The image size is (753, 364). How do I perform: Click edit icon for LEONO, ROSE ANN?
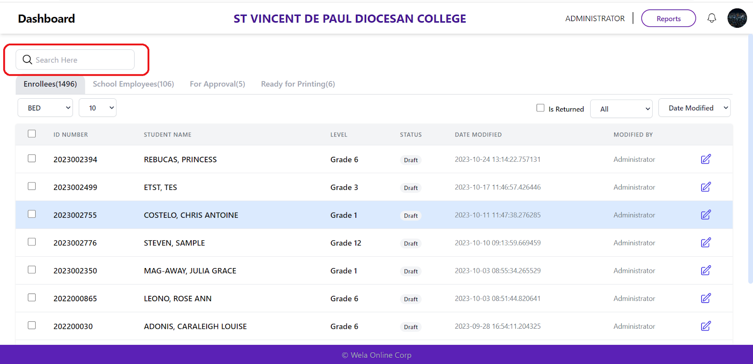(x=705, y=298)
